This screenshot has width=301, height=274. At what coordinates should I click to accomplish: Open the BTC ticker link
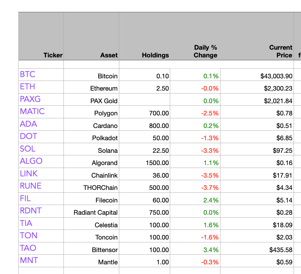(28, 74)
